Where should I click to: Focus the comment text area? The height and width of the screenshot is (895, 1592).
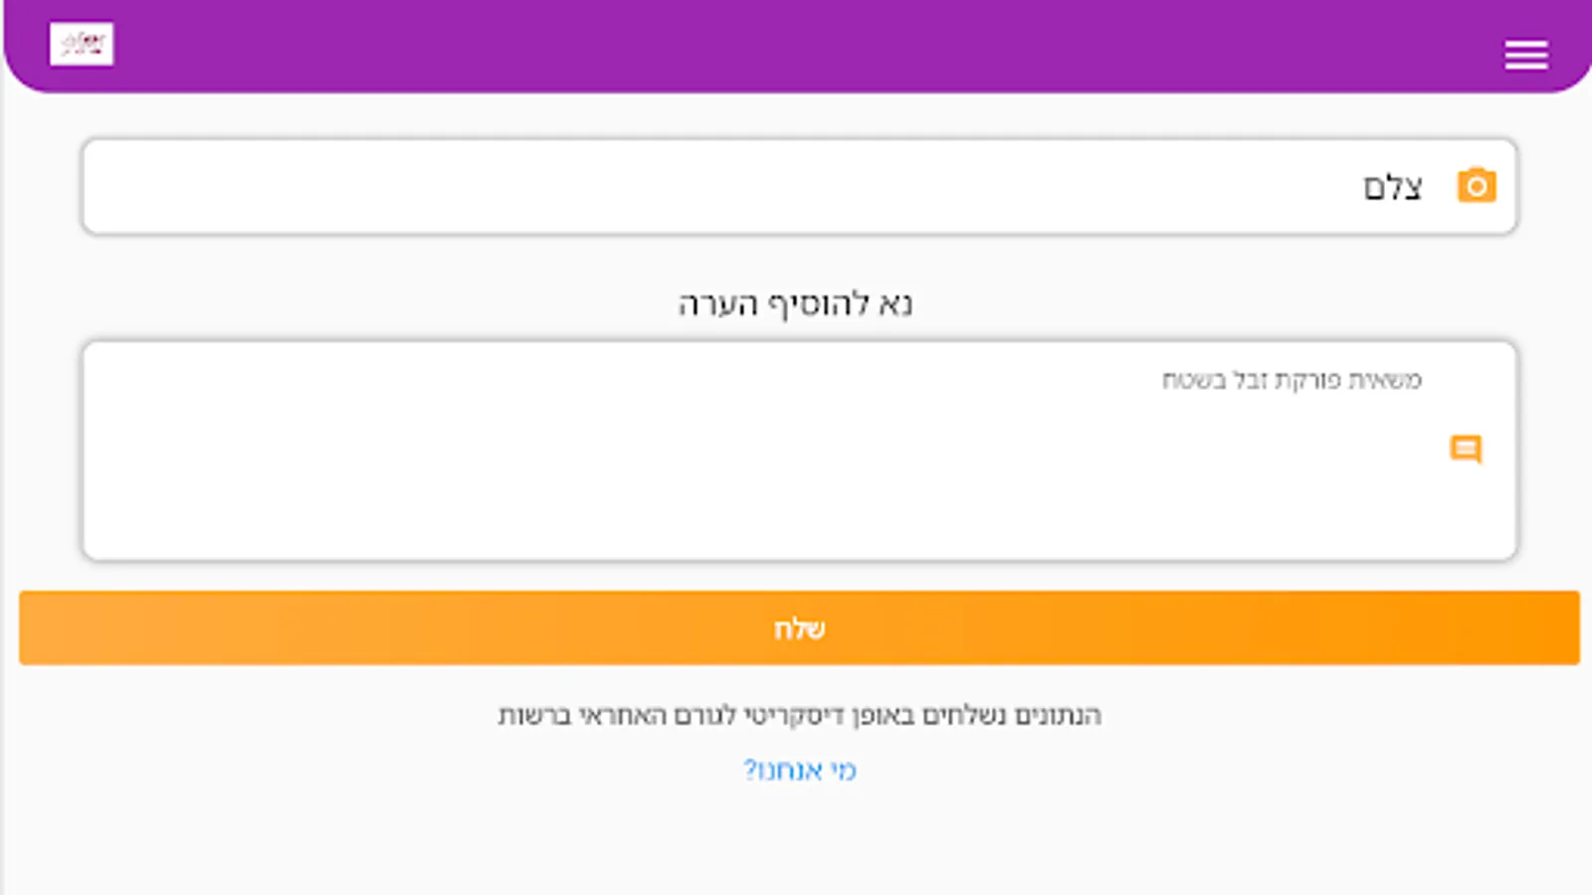point(800,450)
